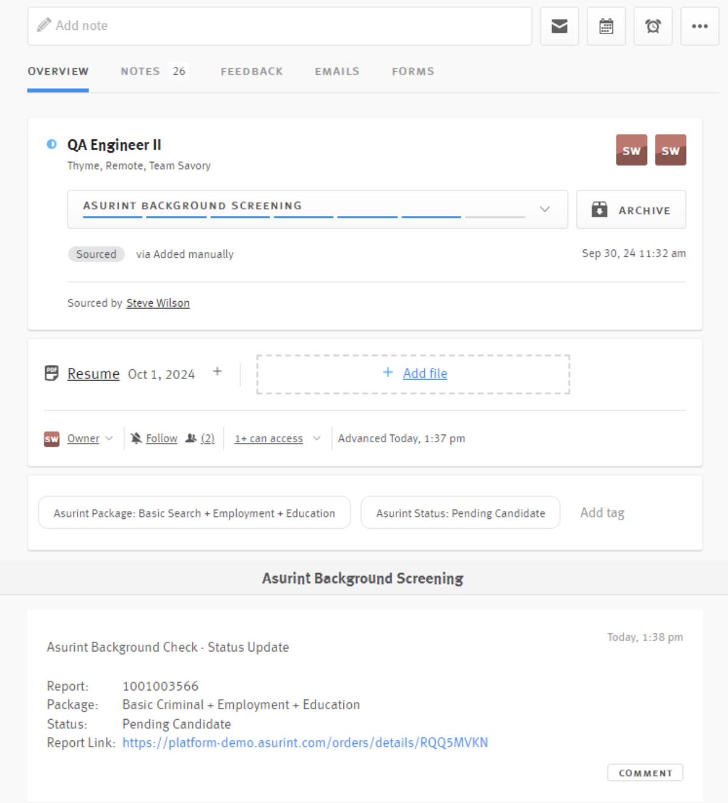Click the 'Pending Candidate' status value in the note
The height and width of the screenshot is (803, 728).
(x=177, y=724)
